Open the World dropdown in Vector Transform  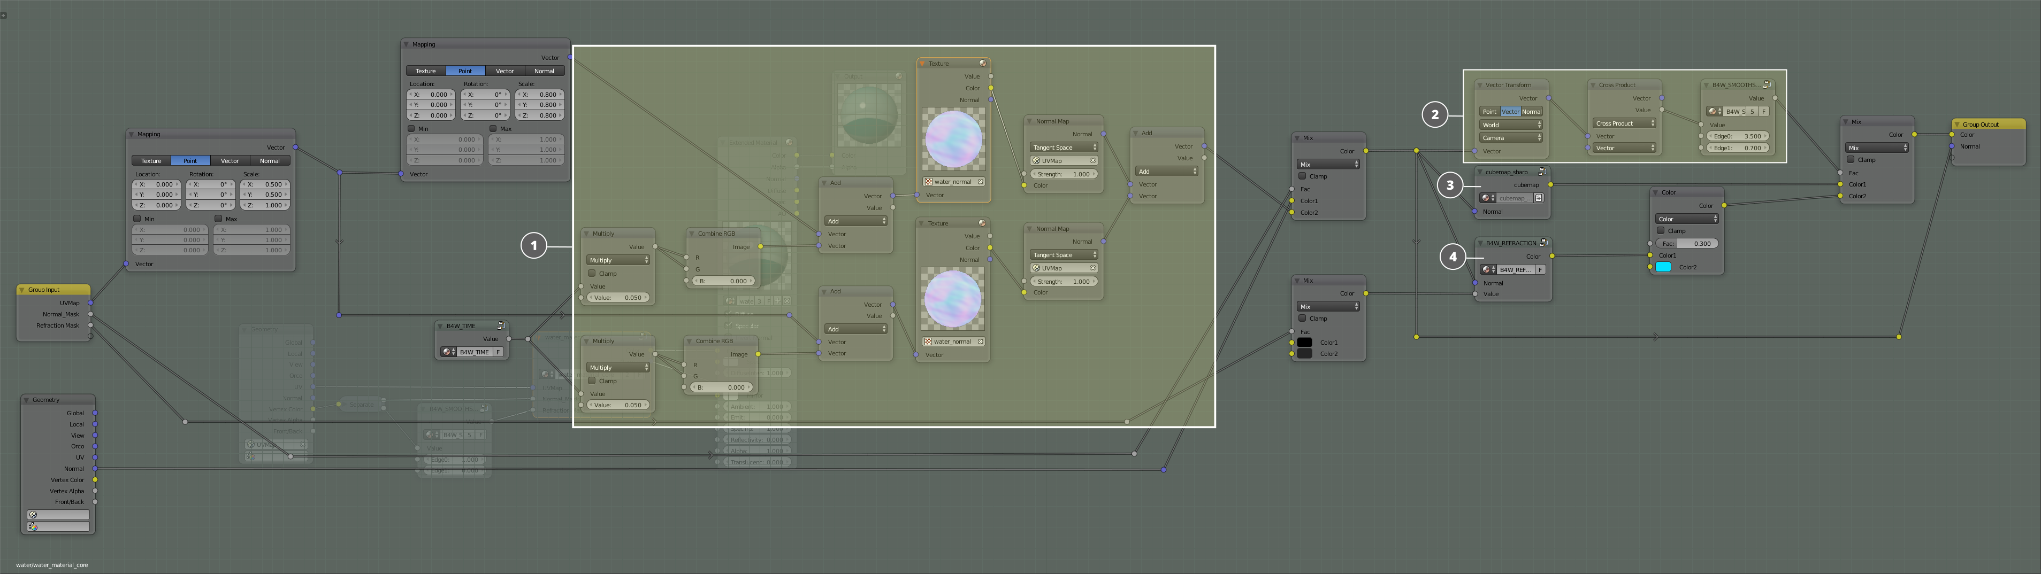pos(1511,125)
